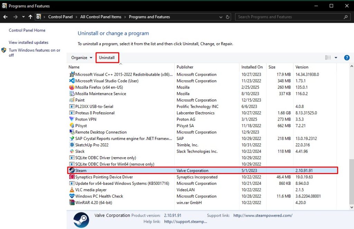Click the 'win.rar GmbH' publisher cell
The image size is (354, 229).
pyautogui.click(x=189, y=202)
